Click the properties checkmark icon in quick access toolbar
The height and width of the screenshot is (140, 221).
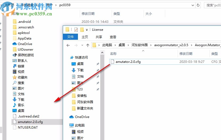point(76,30)
